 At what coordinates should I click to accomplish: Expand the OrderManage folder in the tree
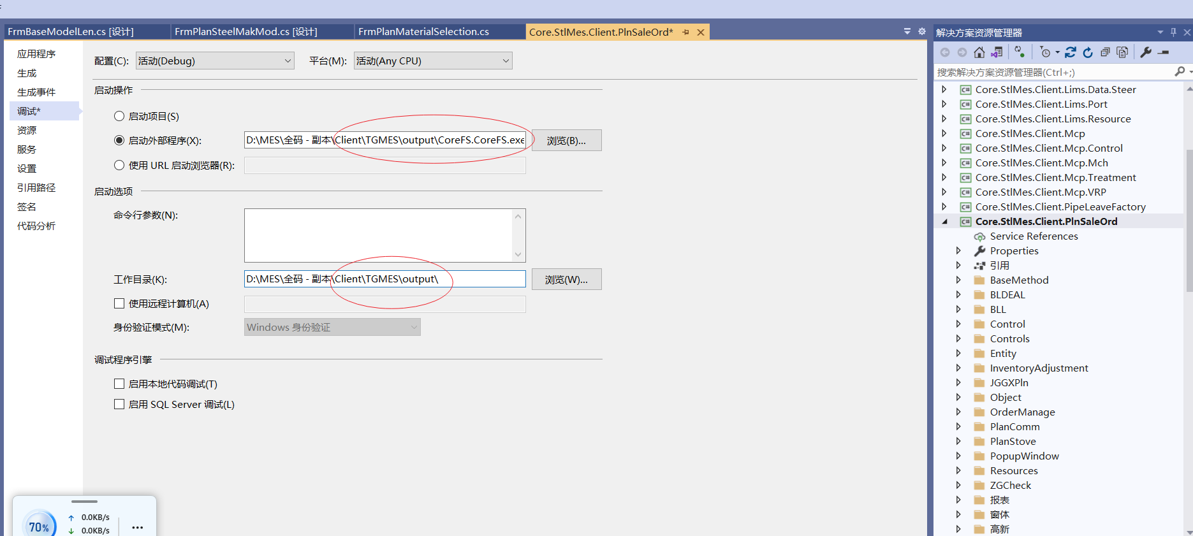pyautogui.click(x=958, y=412)
